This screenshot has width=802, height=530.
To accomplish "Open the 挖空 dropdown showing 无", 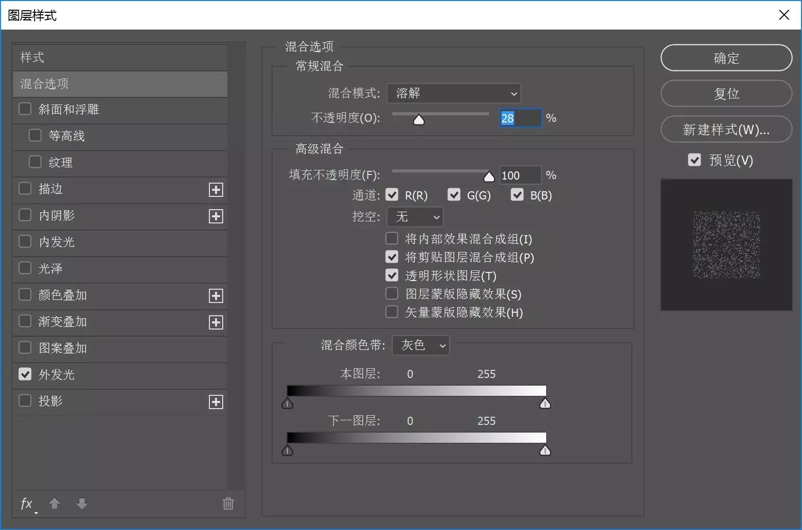I will [x=415, y=217].
